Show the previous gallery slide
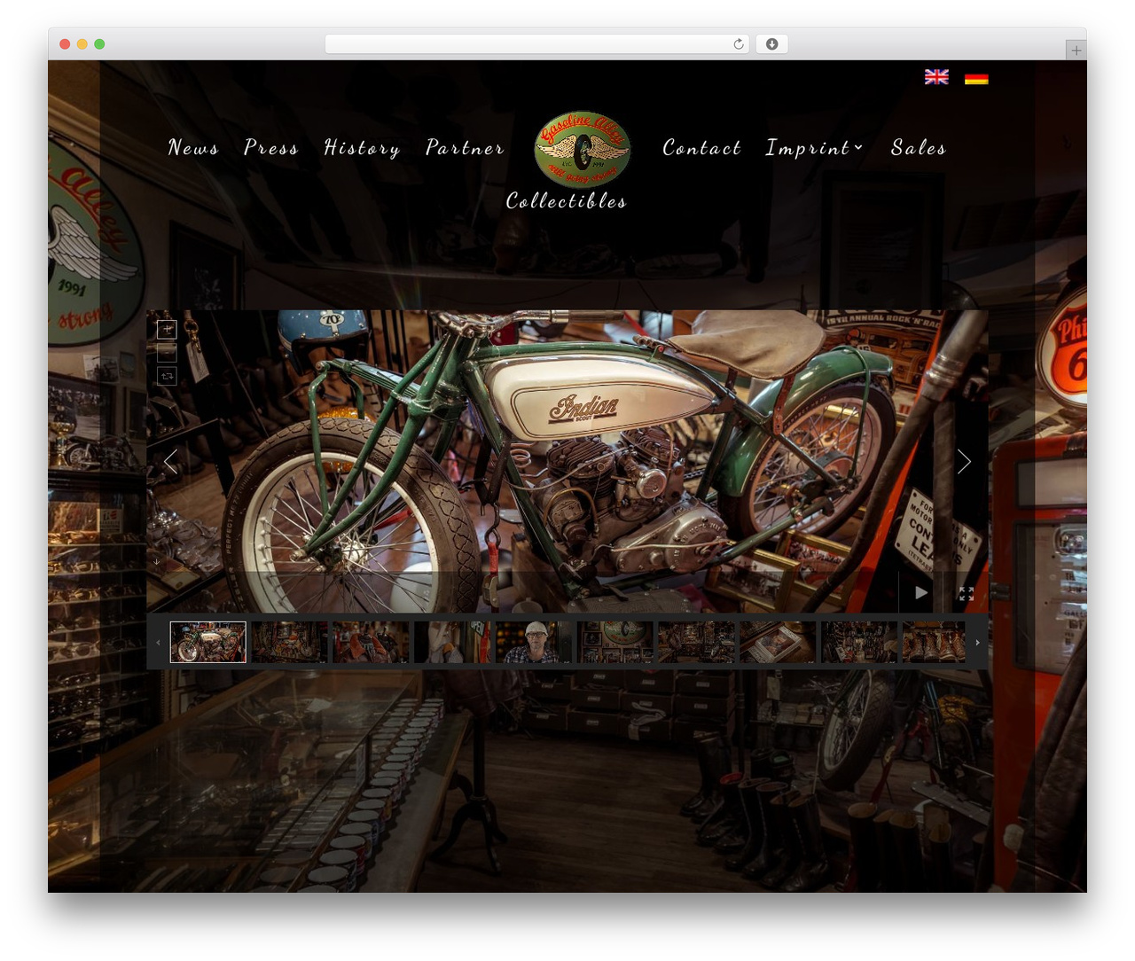Screen dimensions: 1135x961 [x=170, y=461]
